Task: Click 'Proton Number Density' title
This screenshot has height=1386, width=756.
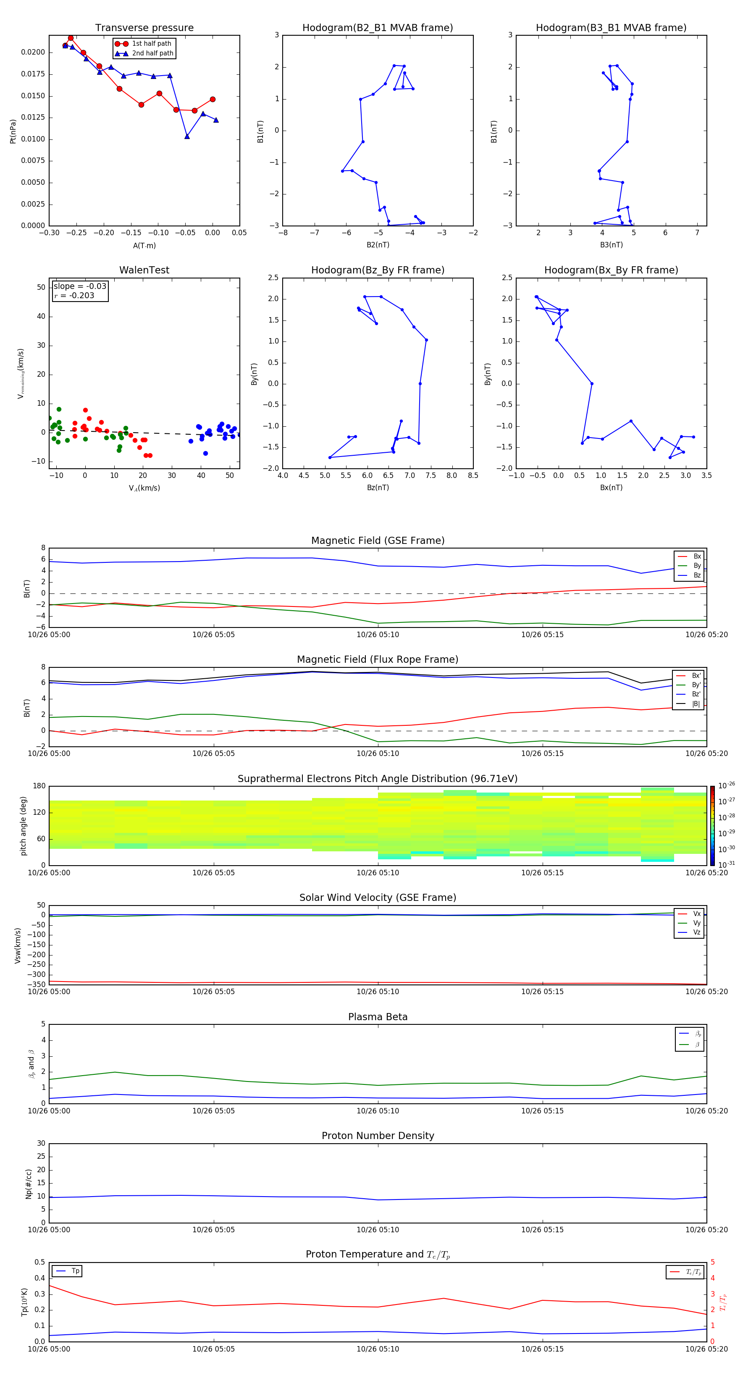Action: pos(378,1136)
